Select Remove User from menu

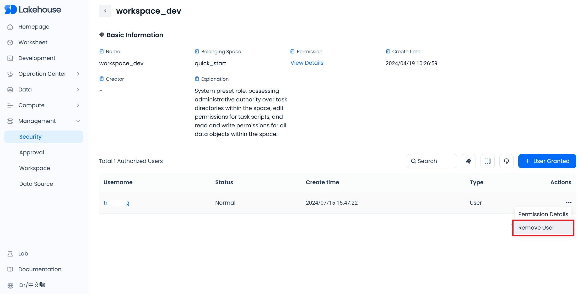(x=536, y=228)
